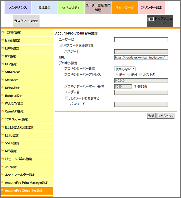Click the arrow icon next to AccurioPro Cloud Eye設定
The height and width of the screenshot is (198, 181).
(2, 190)
